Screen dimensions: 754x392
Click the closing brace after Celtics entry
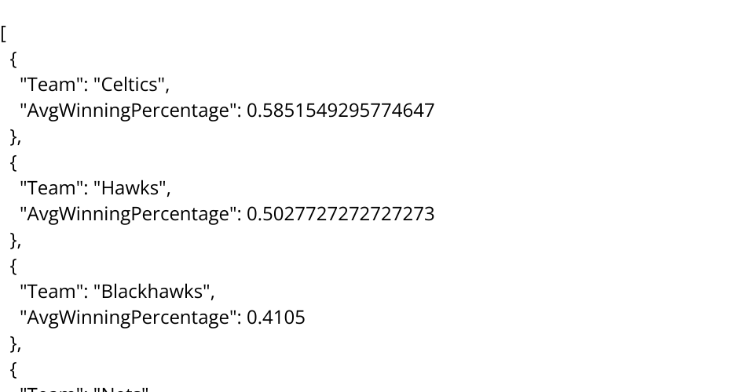(x=13, y=136)
